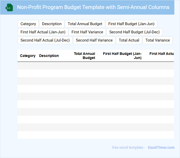Click the Total Annual Budget tag
The height and width of the screenshot is (158, 180).
coord(85,24)
